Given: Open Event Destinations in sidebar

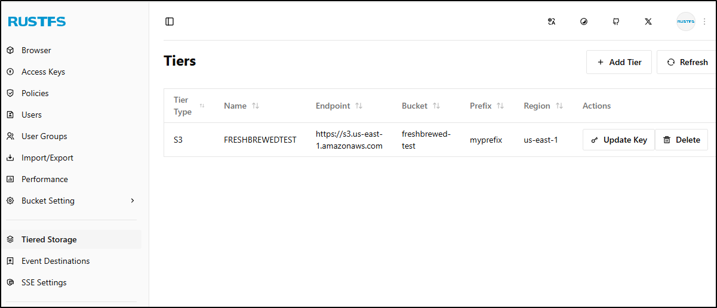Looking at the screenshot, I should tap(55, 261).
